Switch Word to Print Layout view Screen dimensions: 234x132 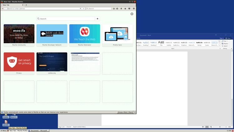207,127
